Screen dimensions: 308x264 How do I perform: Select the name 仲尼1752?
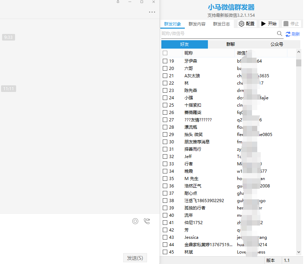point(194,223)
